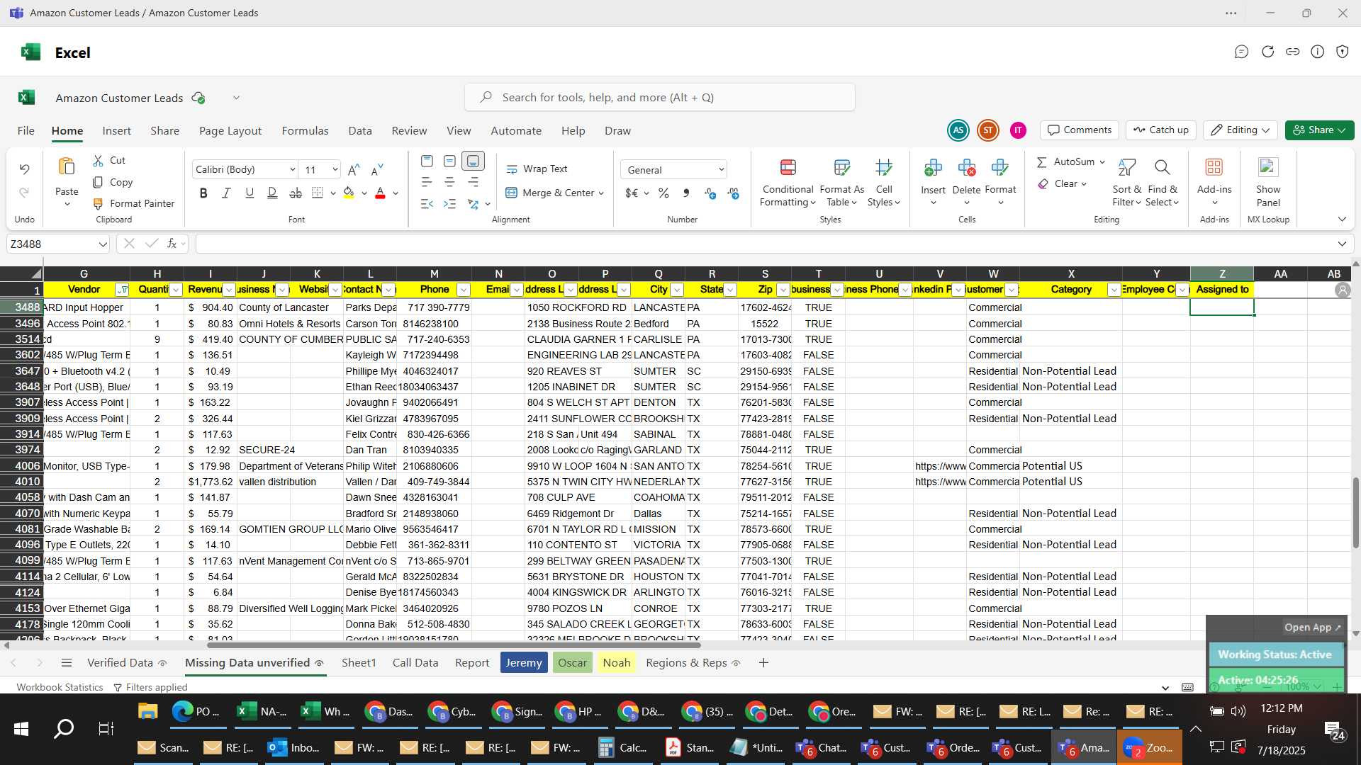This screenshot has height=765, width=1361.
Task: Click the Cell Styles icon
Action: pos(884,168)
